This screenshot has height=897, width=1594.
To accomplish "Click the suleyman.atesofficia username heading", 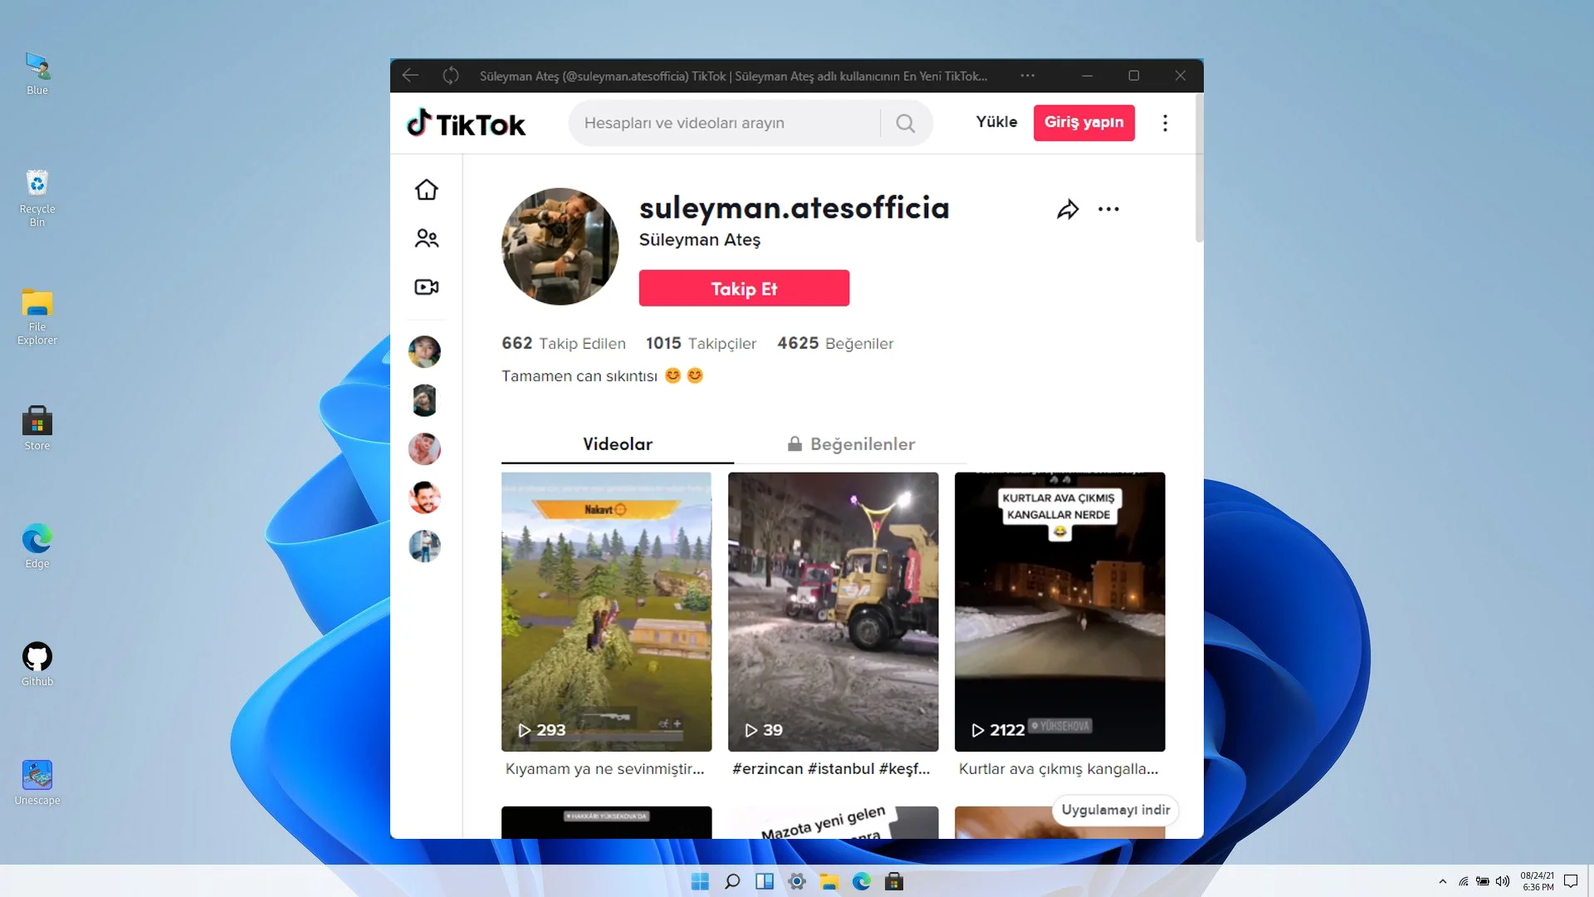I will [x=794, y=208].
